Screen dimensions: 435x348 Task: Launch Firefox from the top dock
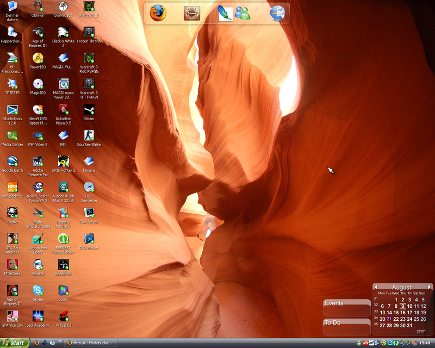(x=158, y=13)
